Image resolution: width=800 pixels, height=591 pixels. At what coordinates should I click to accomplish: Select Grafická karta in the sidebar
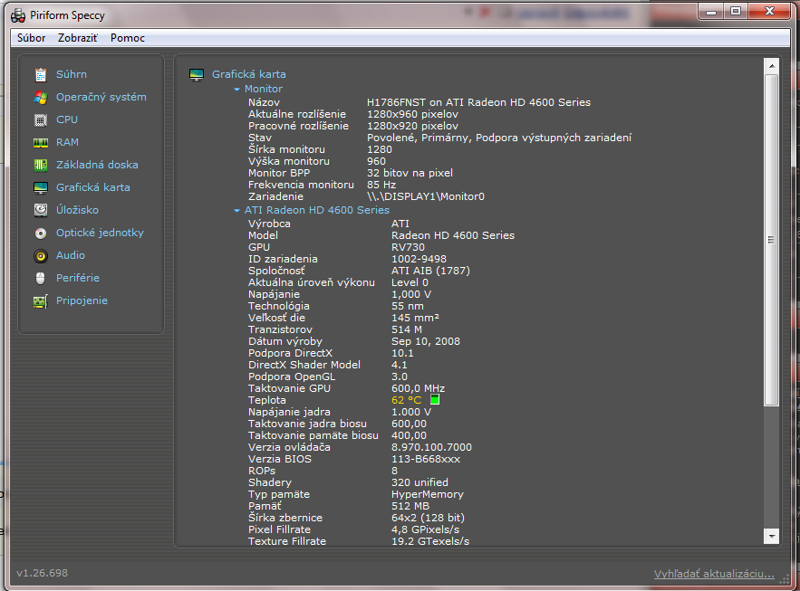point(92,187)
